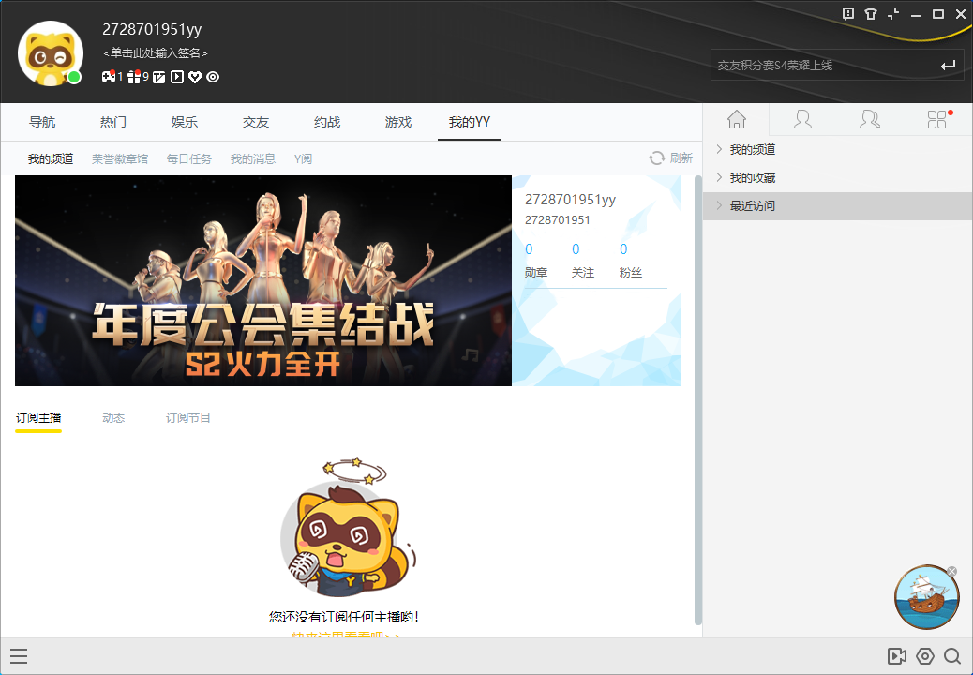Open the gift center showing 9 items
The height and width of the screenshot is (675, 973).
(134, 77)
